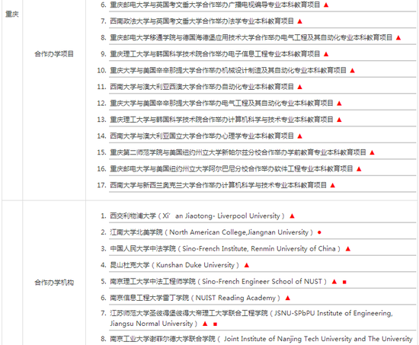419x345 pixels.
Task: Open item 16 重庆邮电大学 阿尔巴尼分校 软件工程 link
Action: [x=232, y=168]
